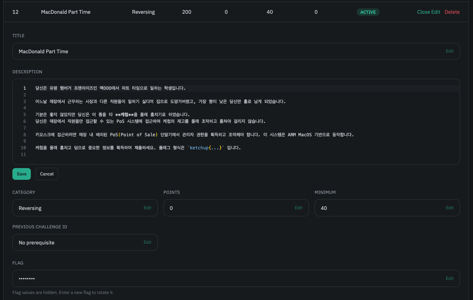The height and width of the screenshot is (300, 473).
Task: Edit the Category field
Action: tap(147, 208)
